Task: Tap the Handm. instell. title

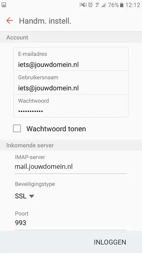Action: click(x=45, y=21)
